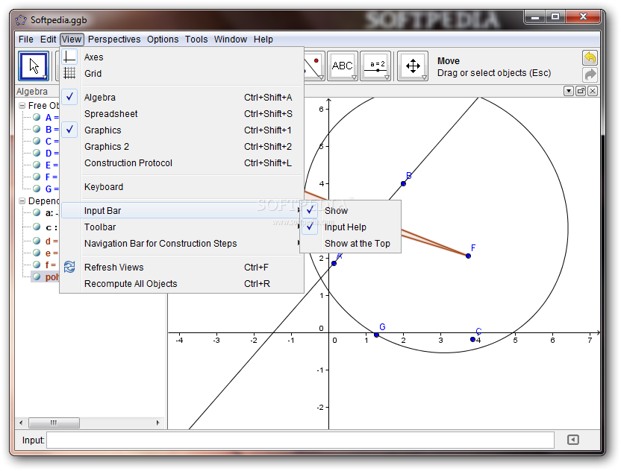Toggle visibility of point G
Viewport: 621px width, 471px height.
(37, 189)
